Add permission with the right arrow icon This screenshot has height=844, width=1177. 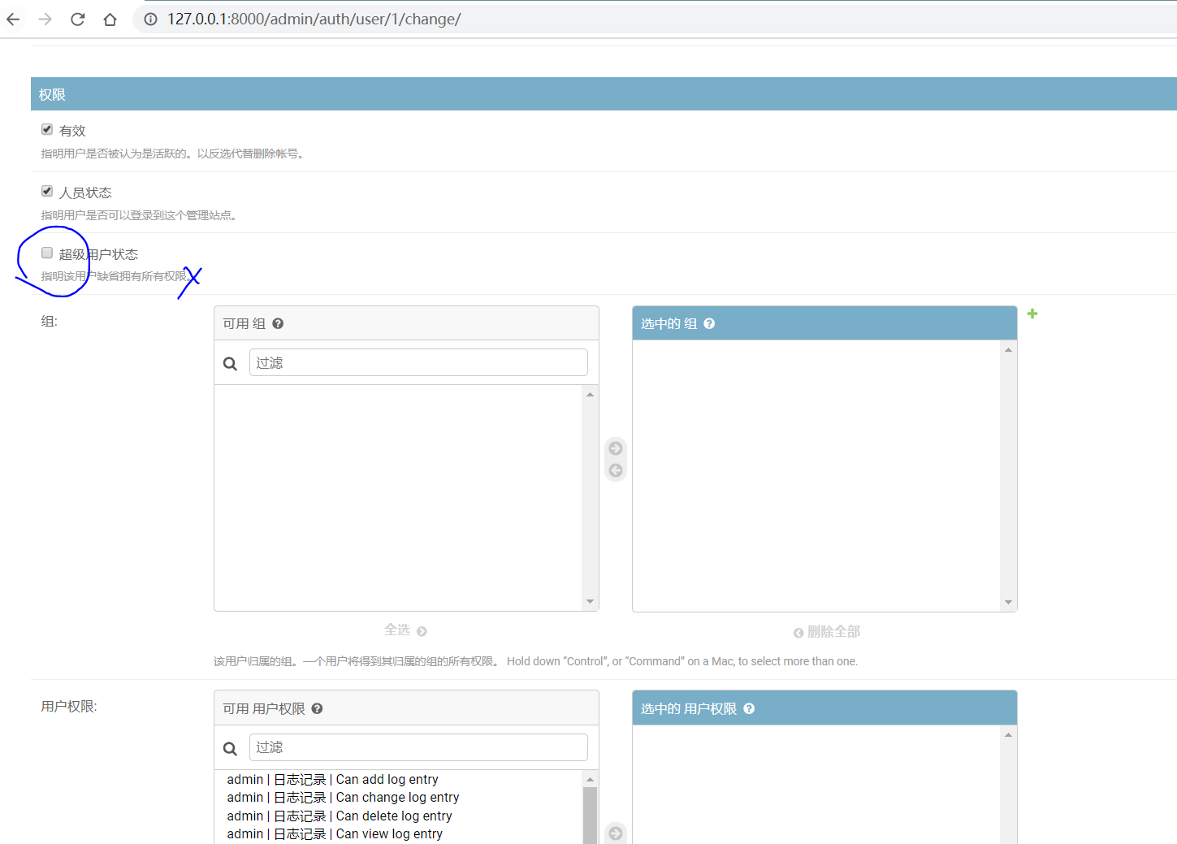[616, 833]
